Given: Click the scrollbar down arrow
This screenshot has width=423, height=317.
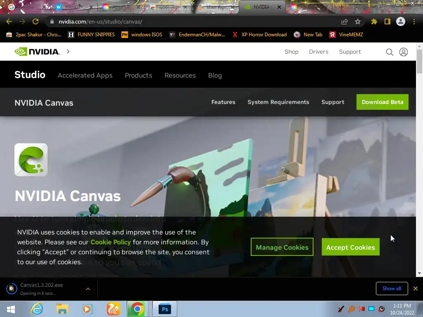Looking at the screenshot, I should [x=419, y=273].
